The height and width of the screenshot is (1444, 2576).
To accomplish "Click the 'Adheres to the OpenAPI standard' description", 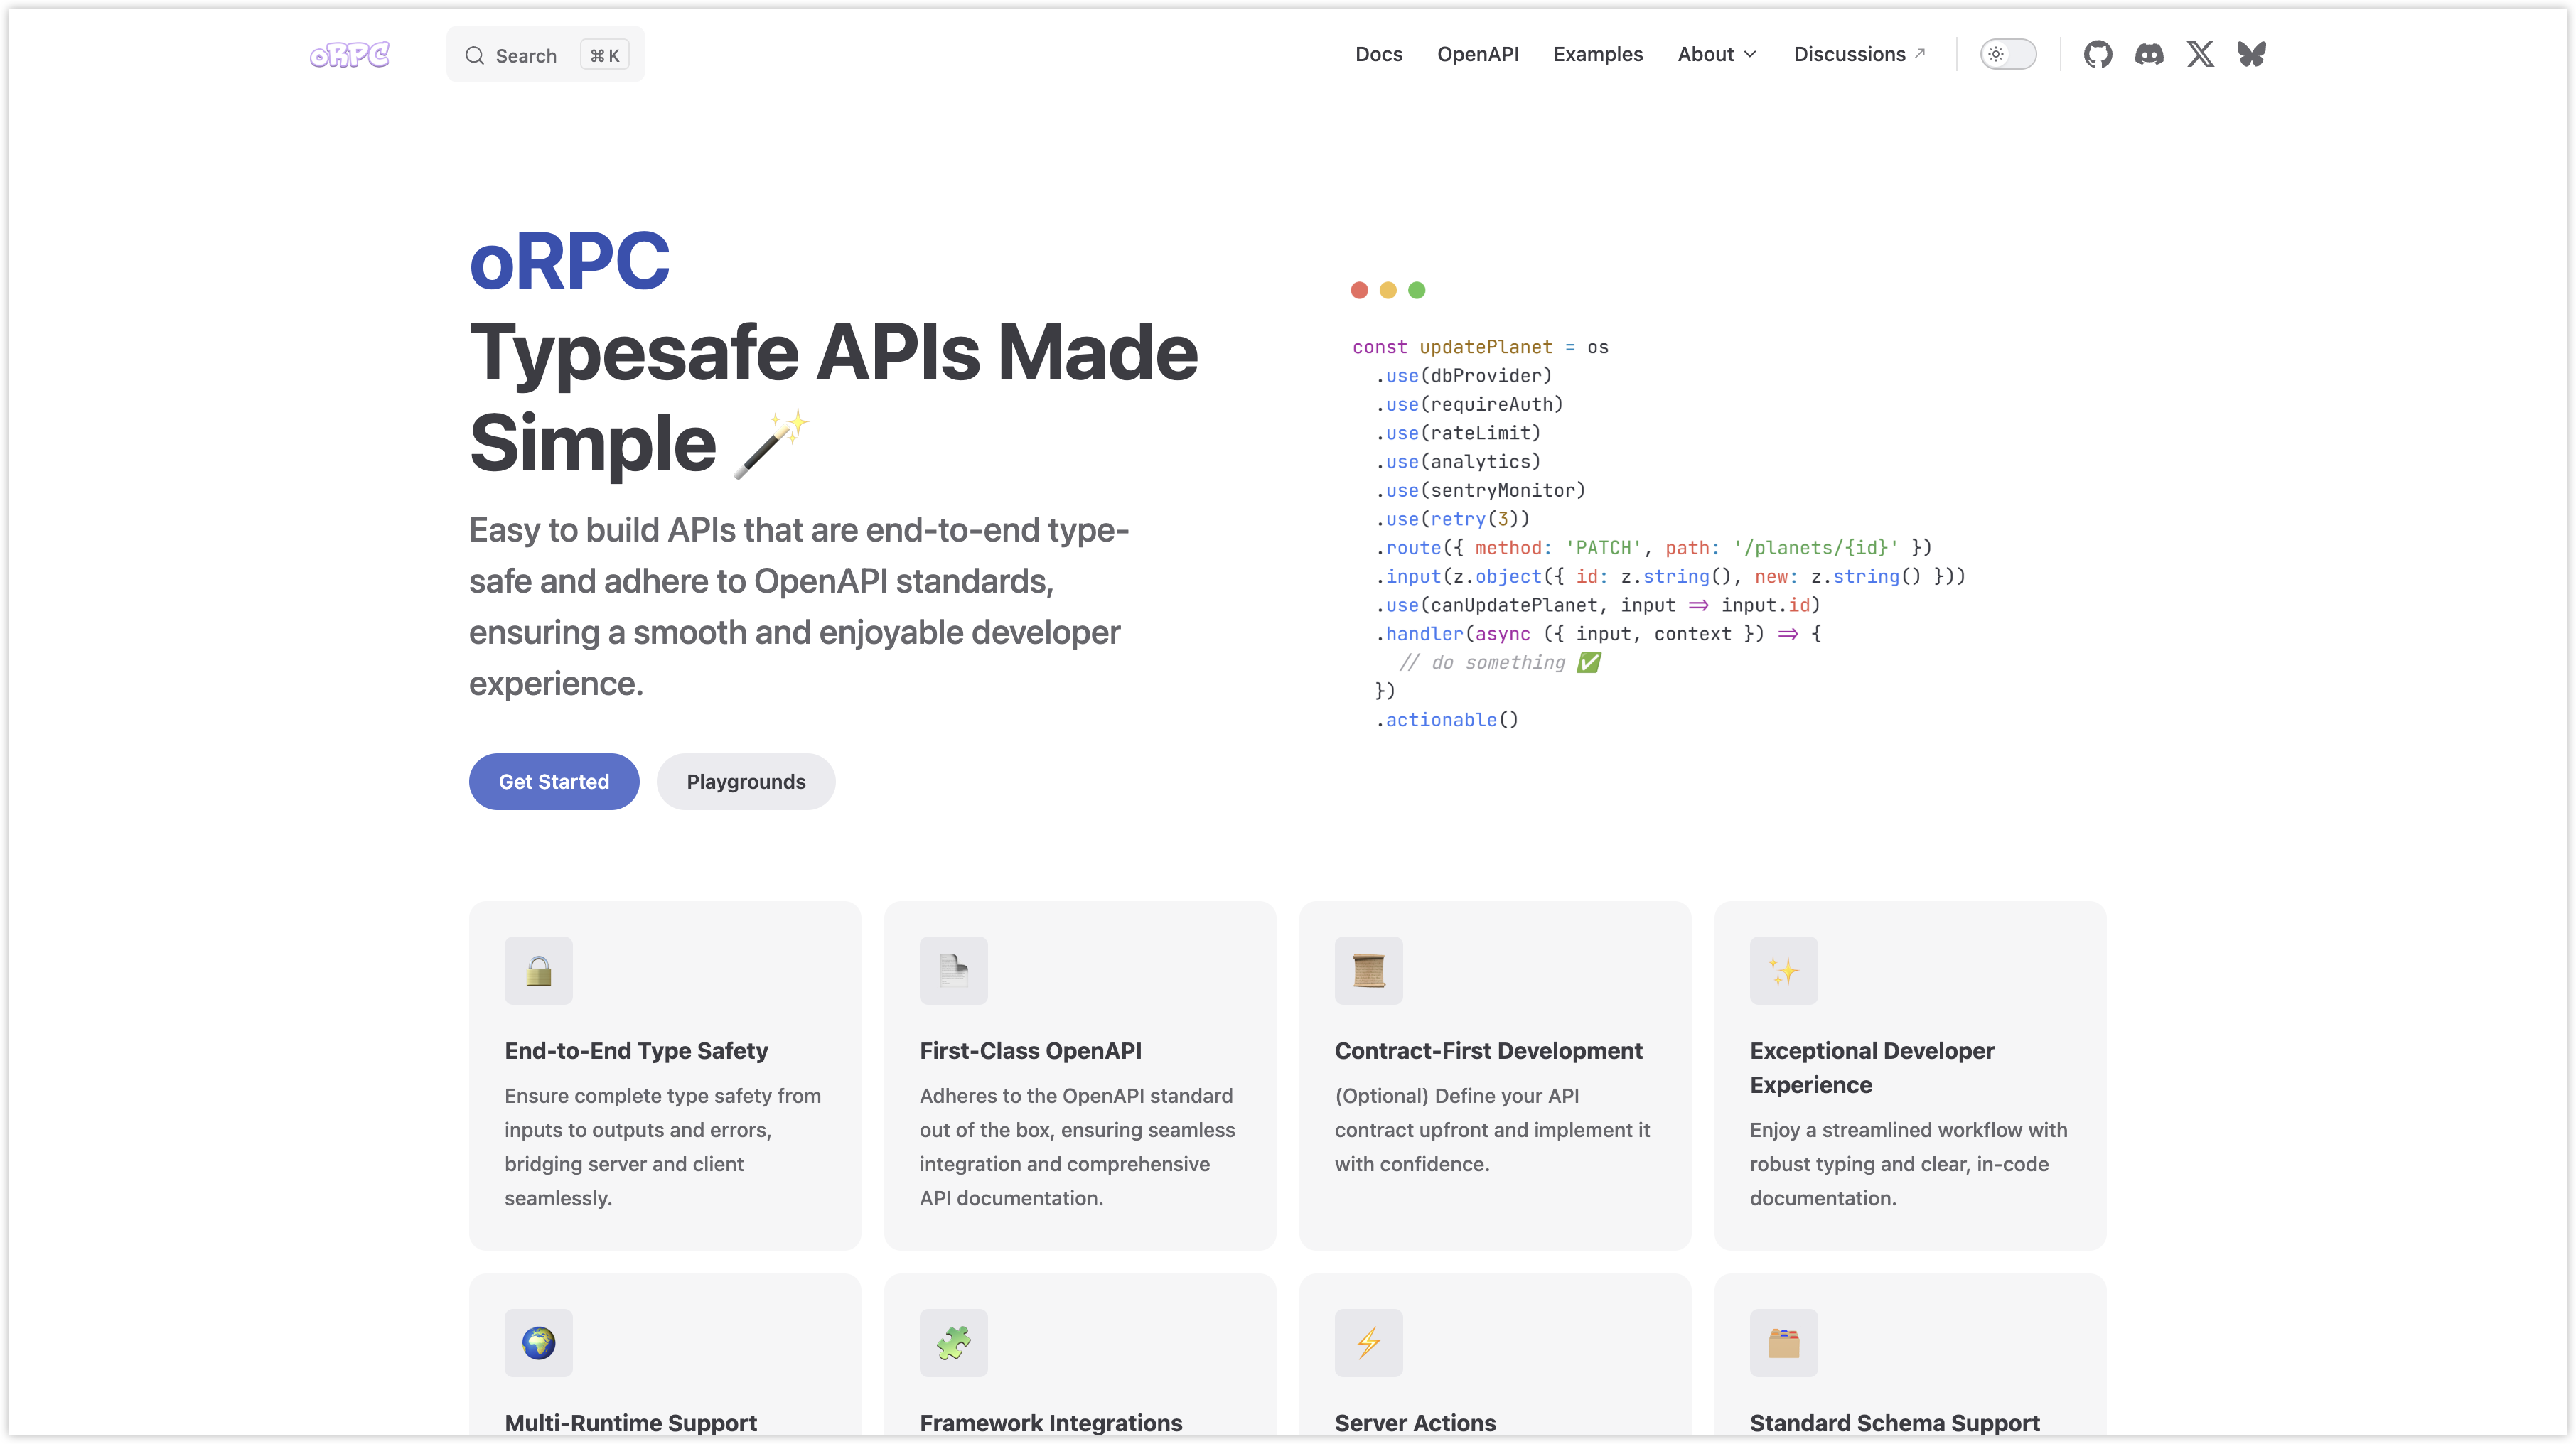I will click(1077, 1146).
